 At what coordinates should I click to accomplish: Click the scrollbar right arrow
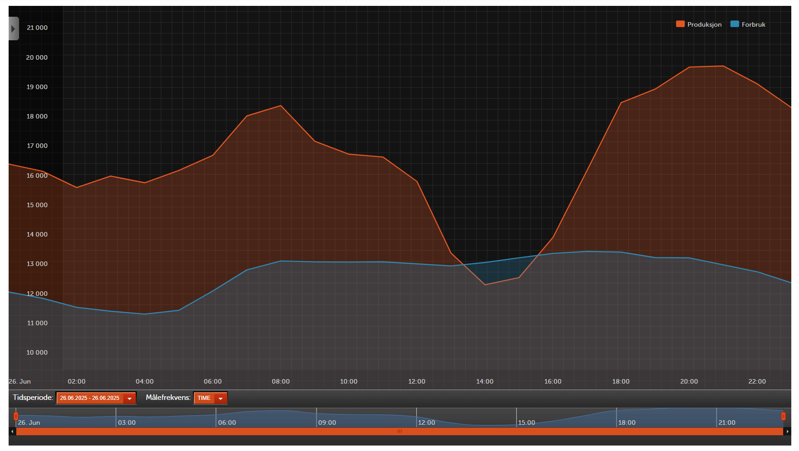click(787, 432)
